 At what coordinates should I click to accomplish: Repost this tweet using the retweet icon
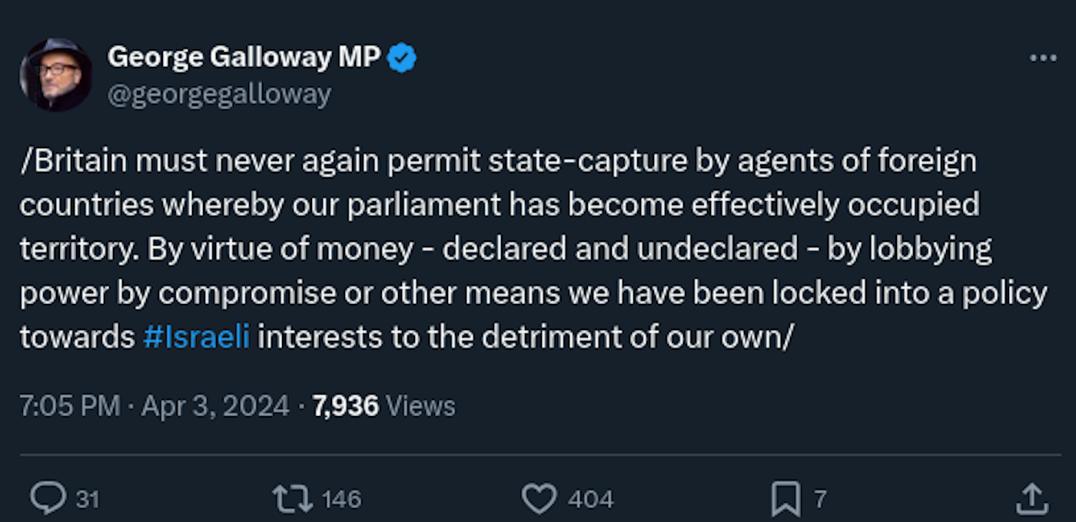pos(293,499)
